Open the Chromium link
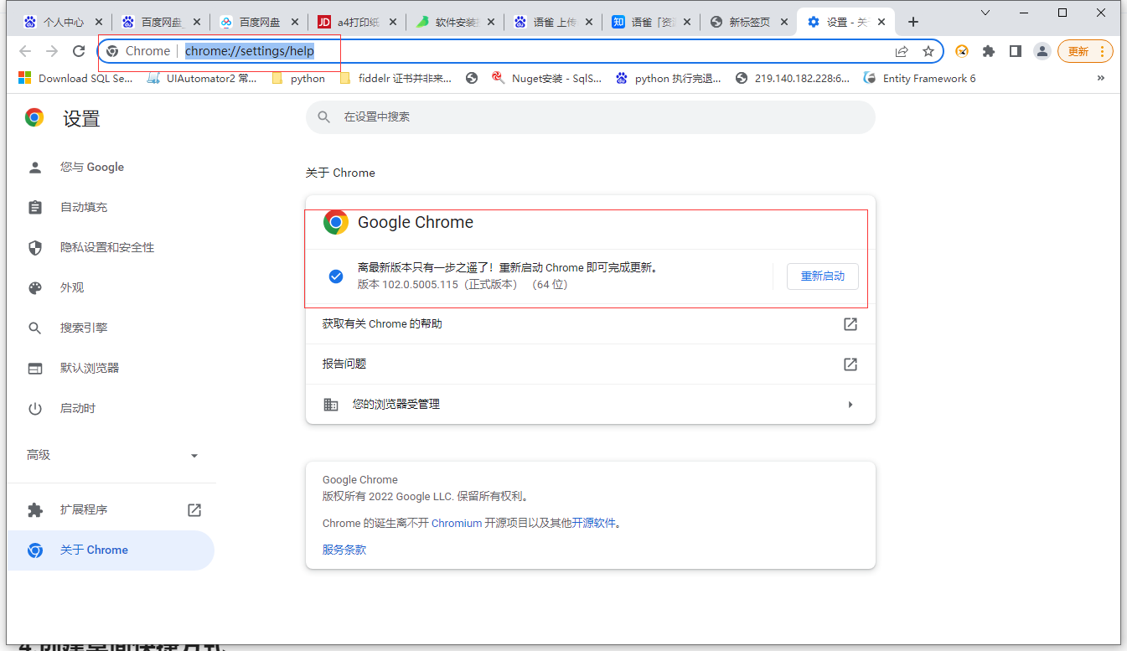Screen dimensions: 1127x651 (x=457, y=523)
